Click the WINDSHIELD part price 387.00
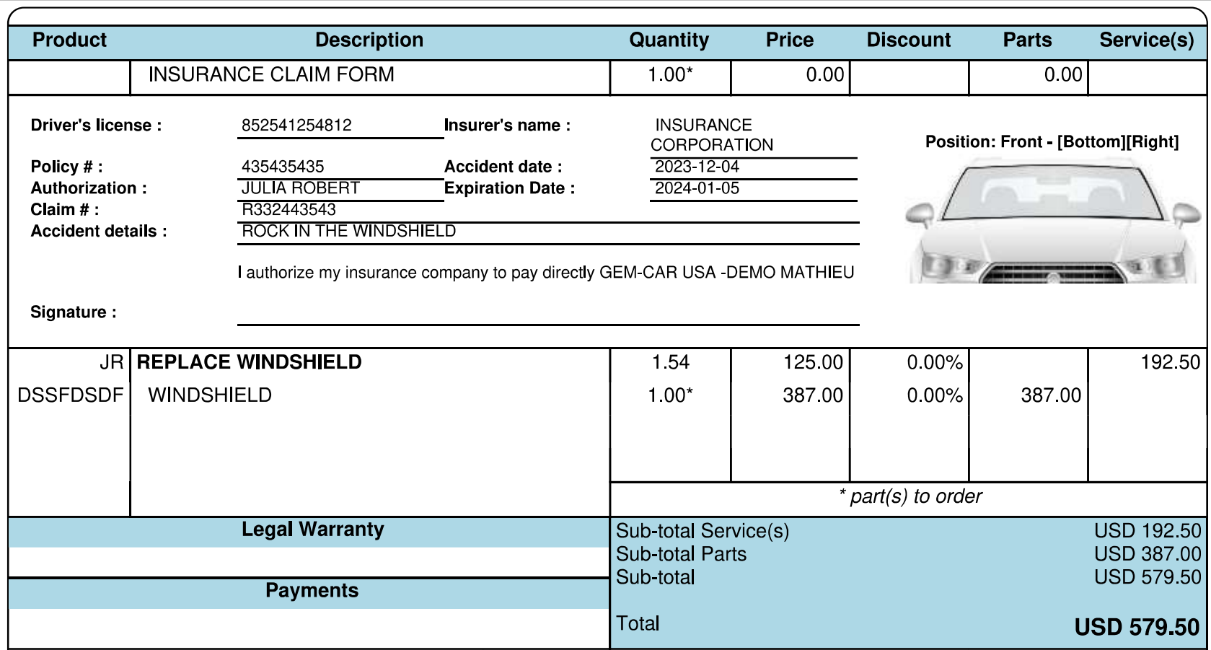This screenshot has width=1211, height=650. [812, 395]
